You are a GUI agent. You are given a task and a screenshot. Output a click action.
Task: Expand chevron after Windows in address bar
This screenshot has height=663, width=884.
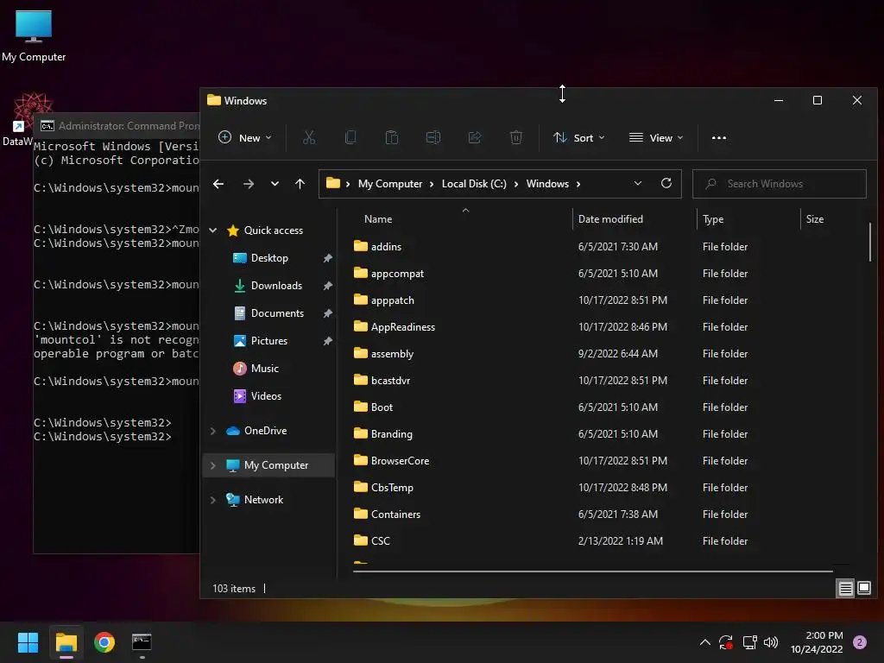point(578,184)
